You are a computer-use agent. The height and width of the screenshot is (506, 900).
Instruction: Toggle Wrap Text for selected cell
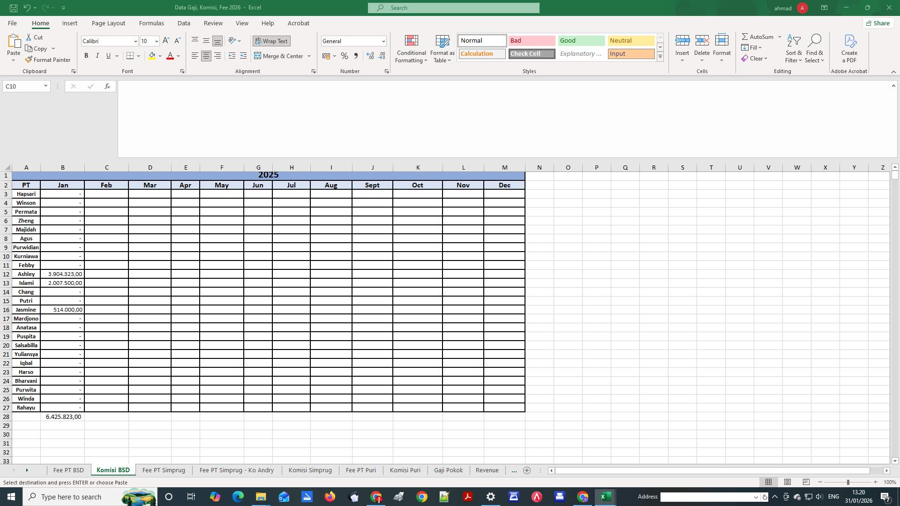click(x=271, y=41)
